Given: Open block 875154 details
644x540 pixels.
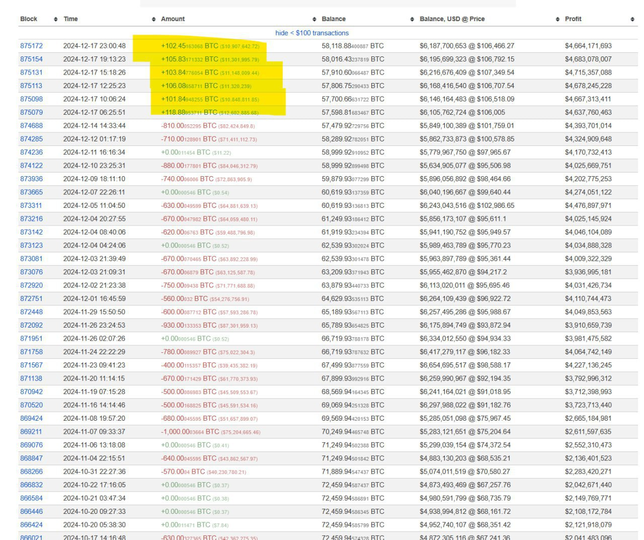Looking at the screenshot, I should (31, 59).
